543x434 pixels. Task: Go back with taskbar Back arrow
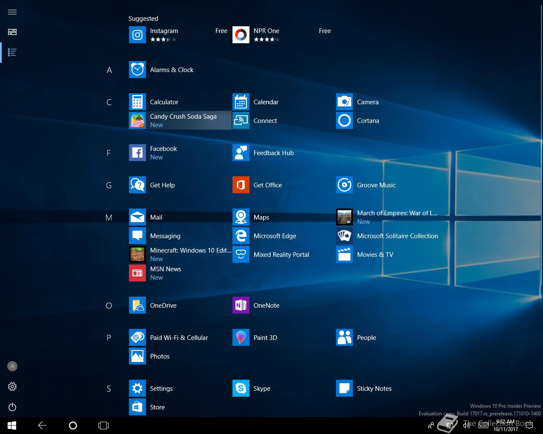pos(42,426)
